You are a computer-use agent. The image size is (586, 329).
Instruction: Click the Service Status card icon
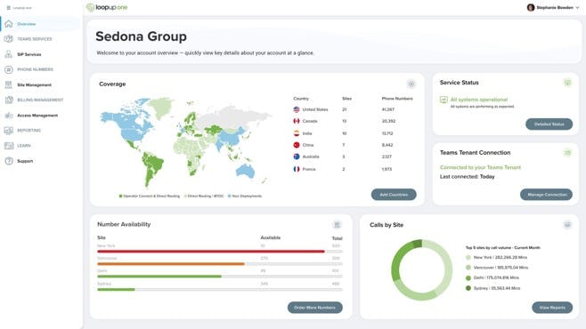[x=567, y=83]
